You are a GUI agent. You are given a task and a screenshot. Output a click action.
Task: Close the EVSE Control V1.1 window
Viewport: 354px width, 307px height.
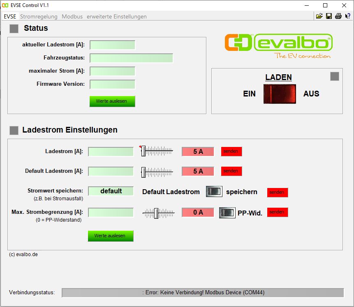tap(344, 5)
